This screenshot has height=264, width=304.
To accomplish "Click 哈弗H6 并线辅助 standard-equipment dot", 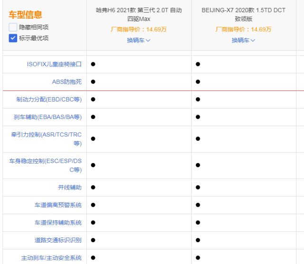I will pyautogui.click(x=93, y=187).
